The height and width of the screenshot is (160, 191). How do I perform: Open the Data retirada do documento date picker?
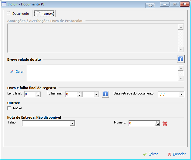[181, 94]
